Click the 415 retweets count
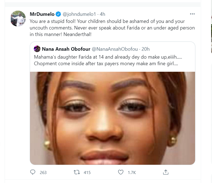212x183 pixels. point(87,173)
